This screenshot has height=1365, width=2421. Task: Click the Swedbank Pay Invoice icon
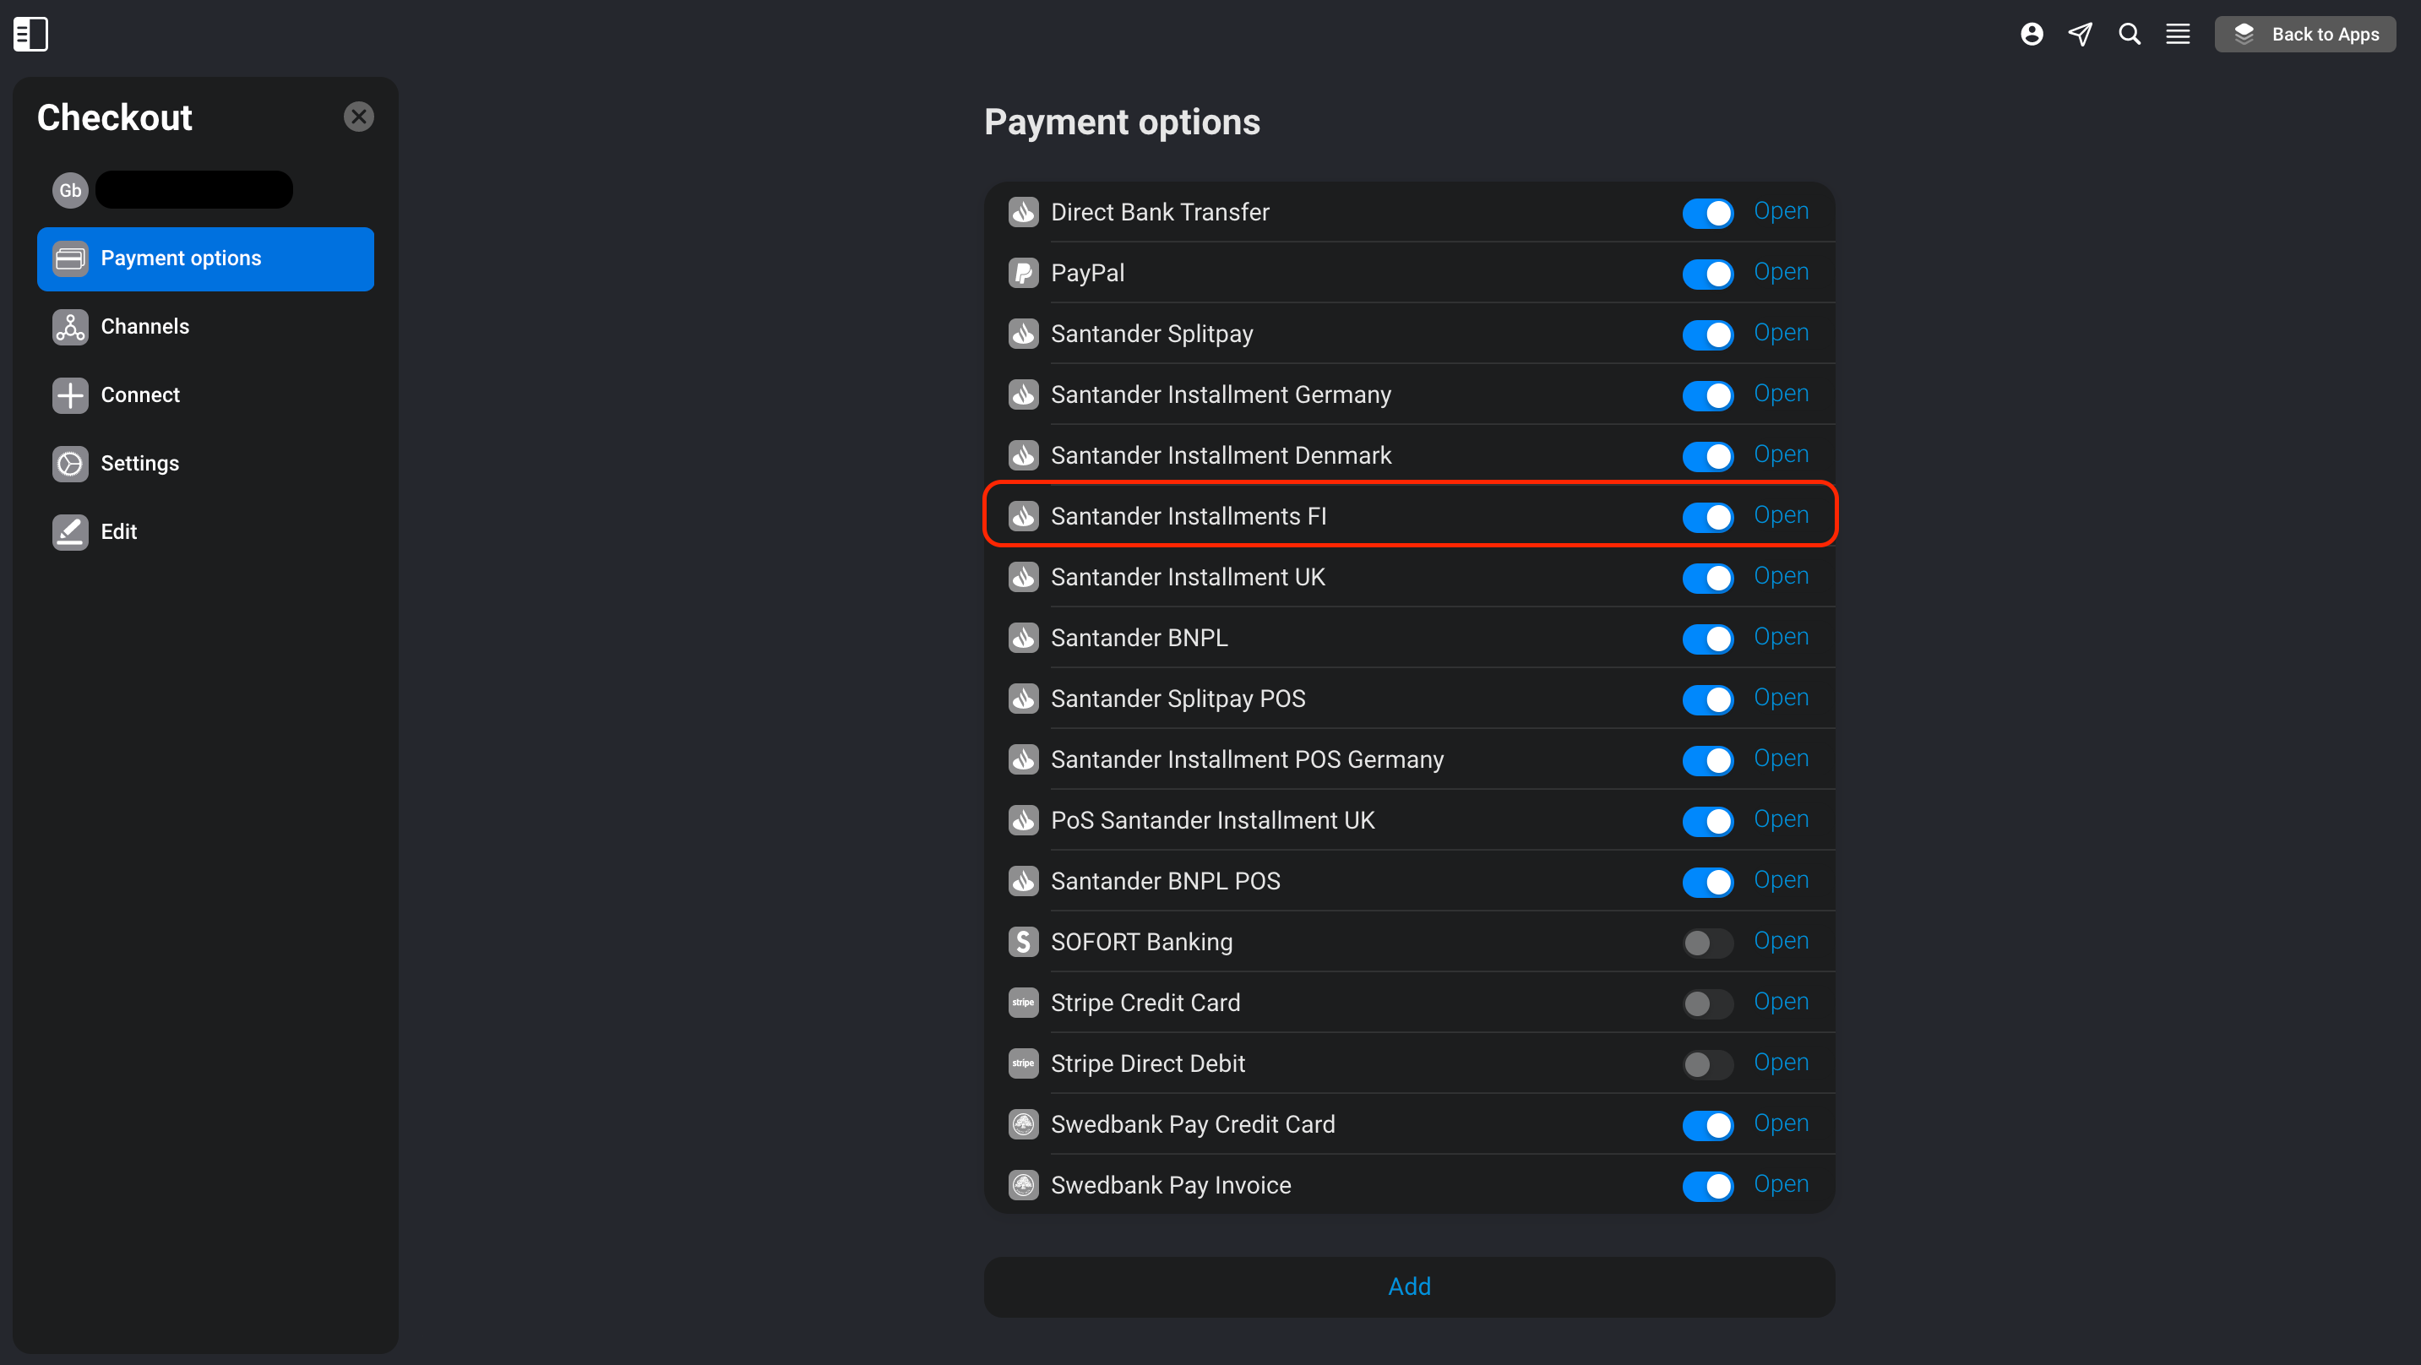pos(1024,1184)
